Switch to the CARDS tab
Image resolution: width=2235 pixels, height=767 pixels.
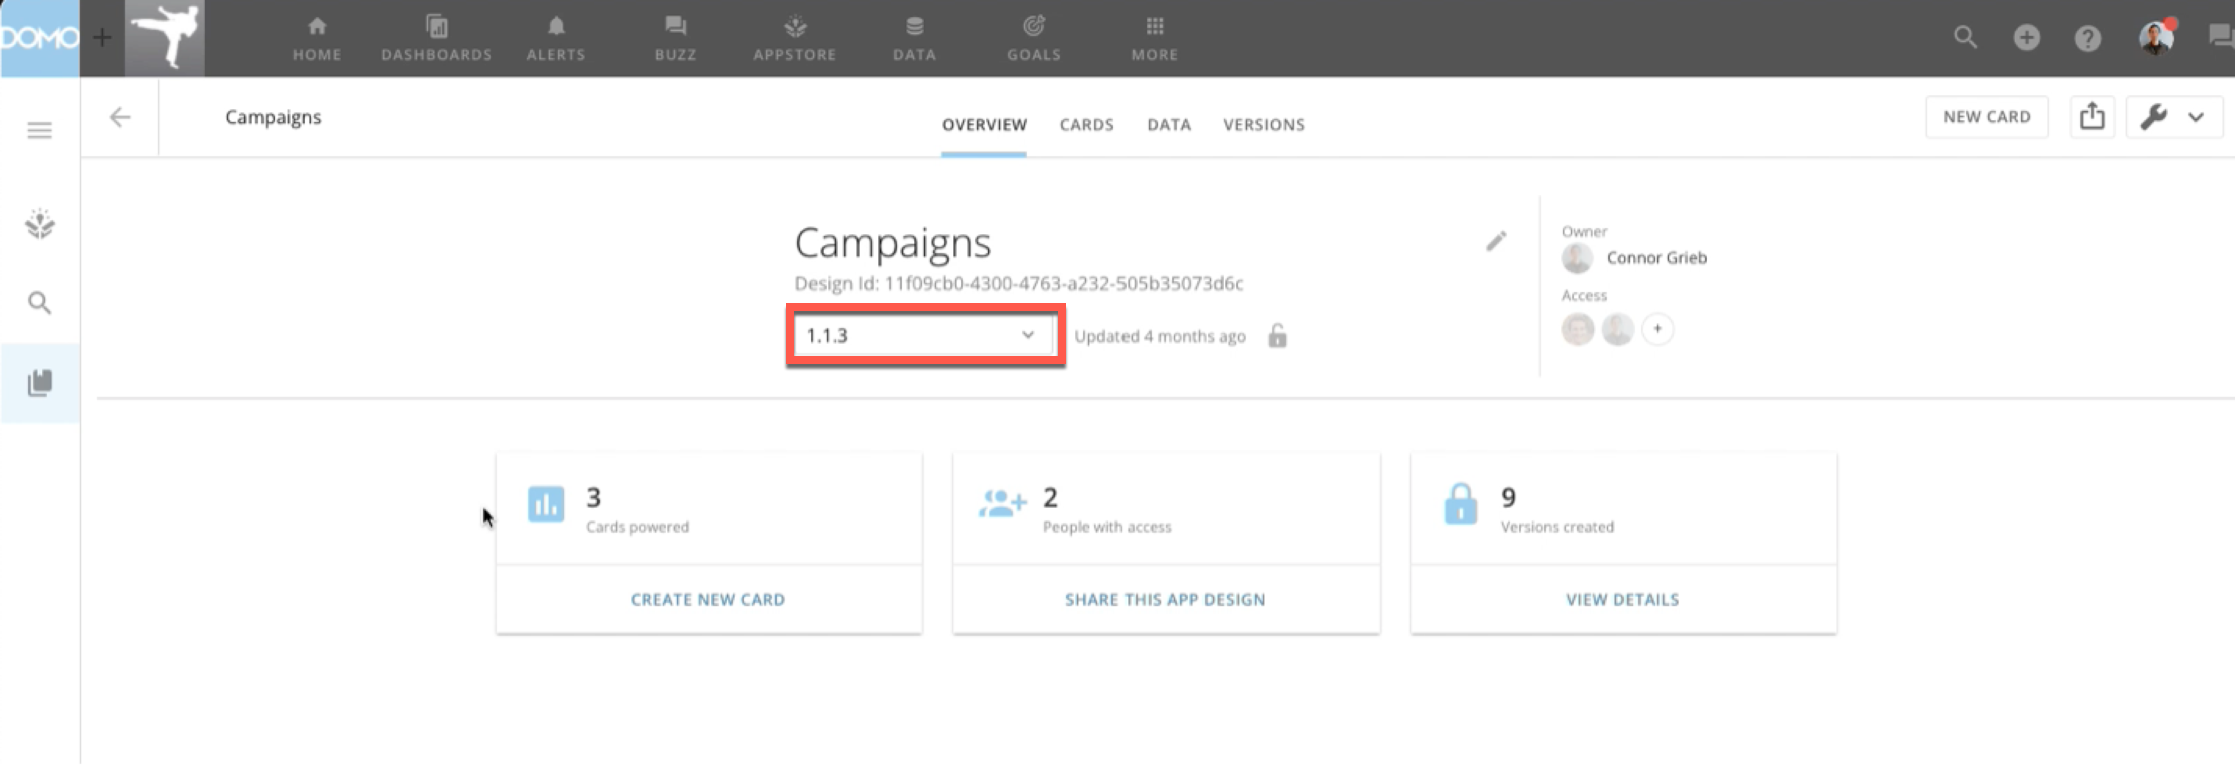click(1086, 125)
